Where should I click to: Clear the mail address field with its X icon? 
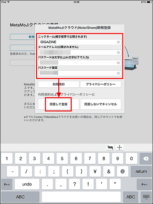click(x=118, y=52)
